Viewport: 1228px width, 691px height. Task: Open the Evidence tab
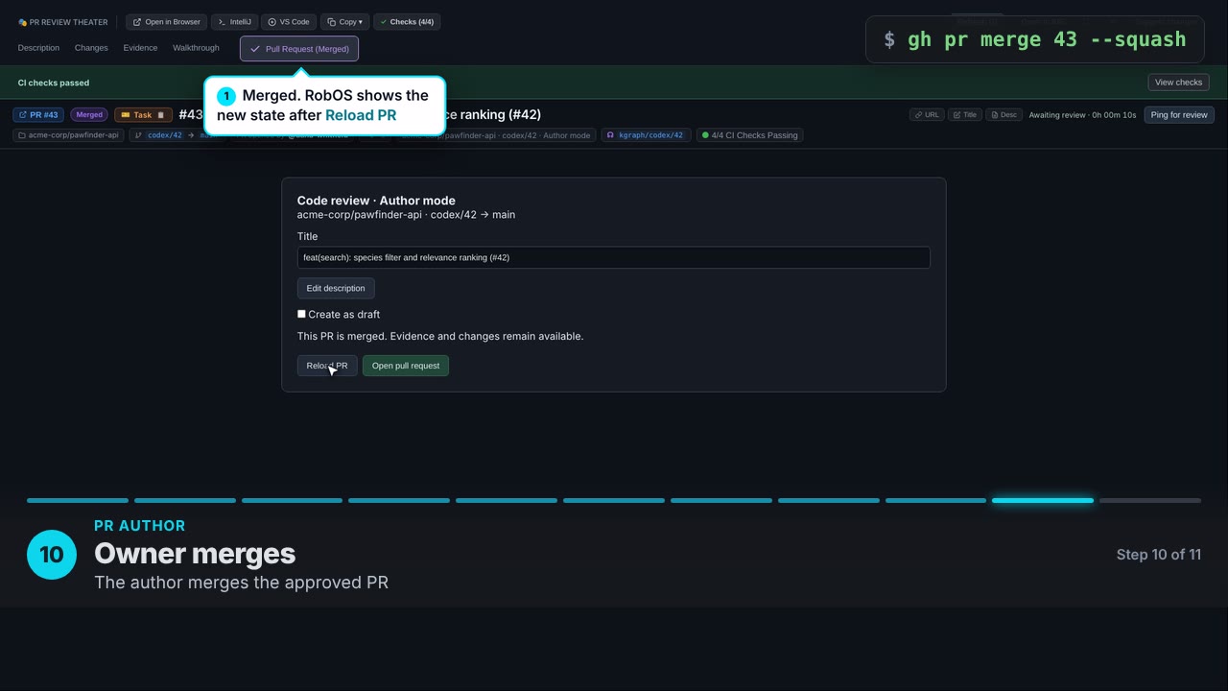point(140,48)
